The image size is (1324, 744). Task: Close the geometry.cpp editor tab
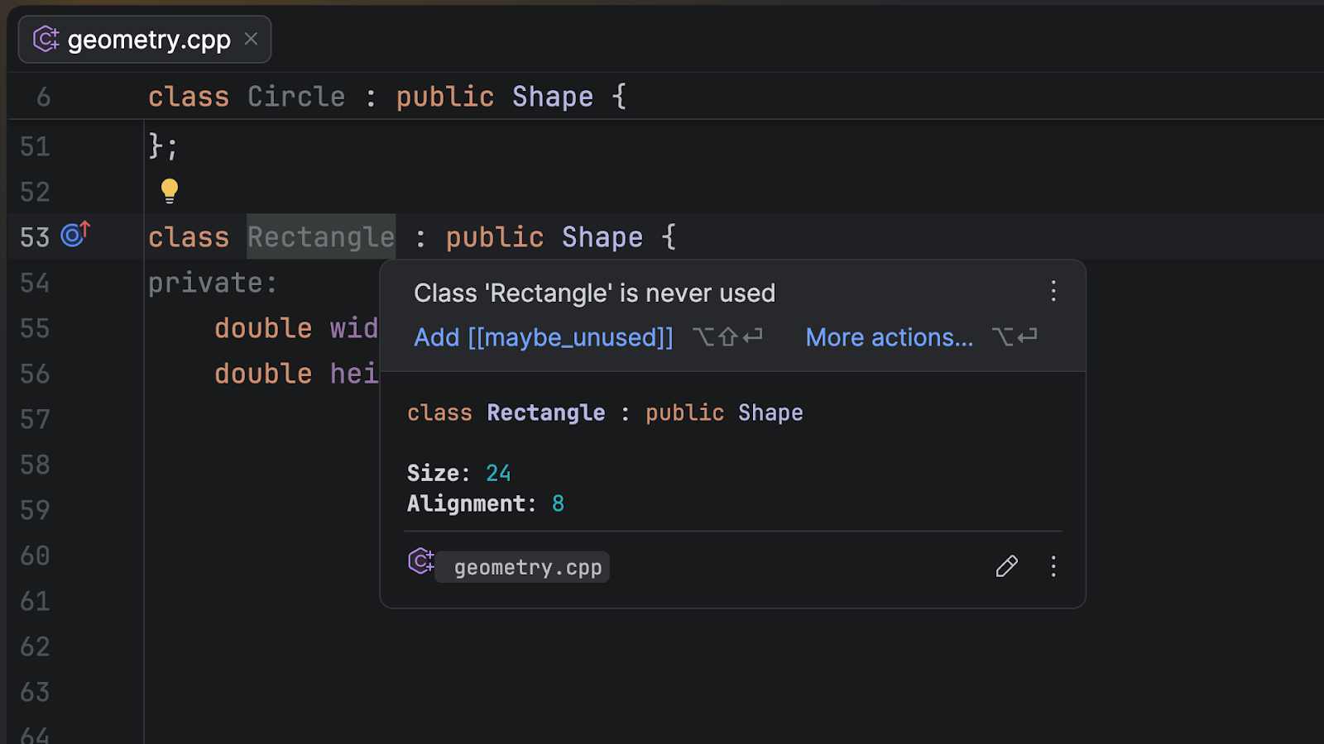coord(252,39)
